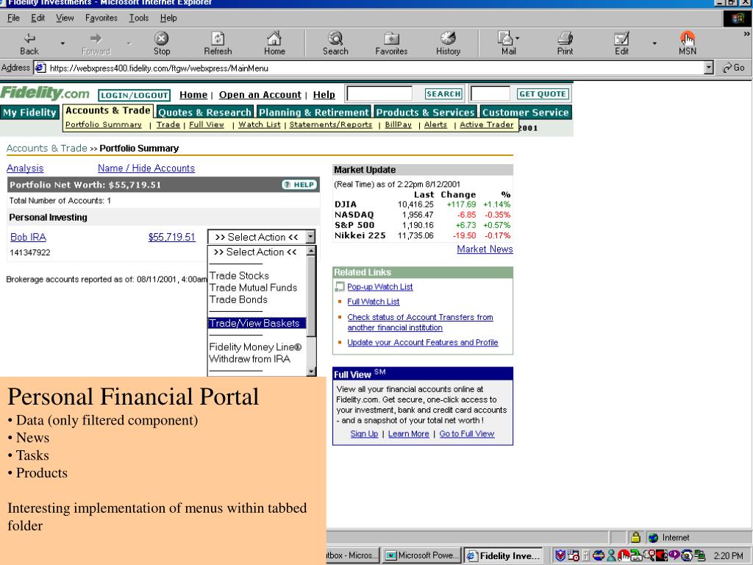Switch to the My Fidelity tab
The image size is (753, 565).
[29, 113]
